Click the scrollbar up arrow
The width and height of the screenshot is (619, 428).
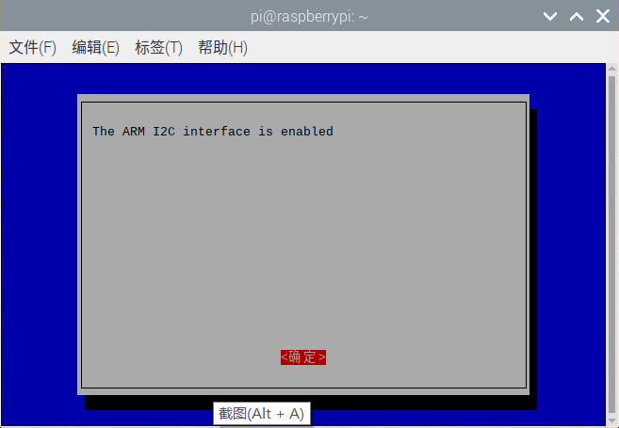(x=611, y=69)
